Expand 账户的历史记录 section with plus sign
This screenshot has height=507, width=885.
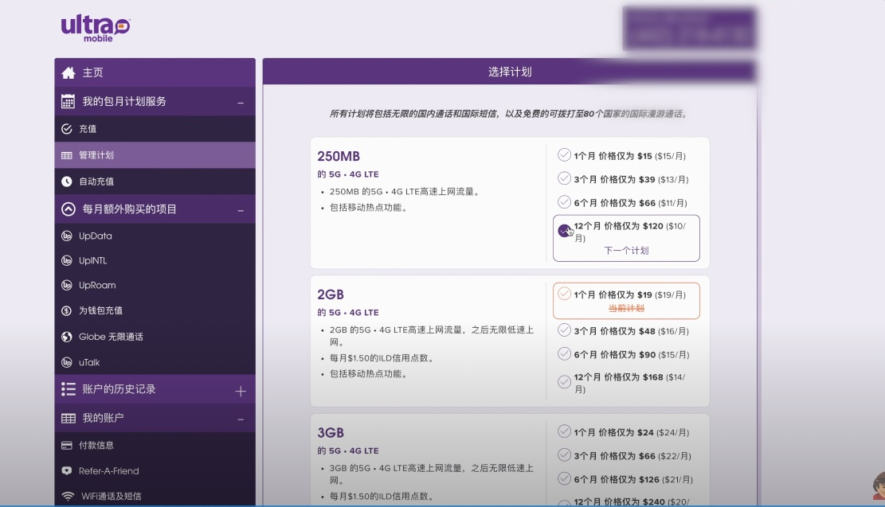point(241,391)
